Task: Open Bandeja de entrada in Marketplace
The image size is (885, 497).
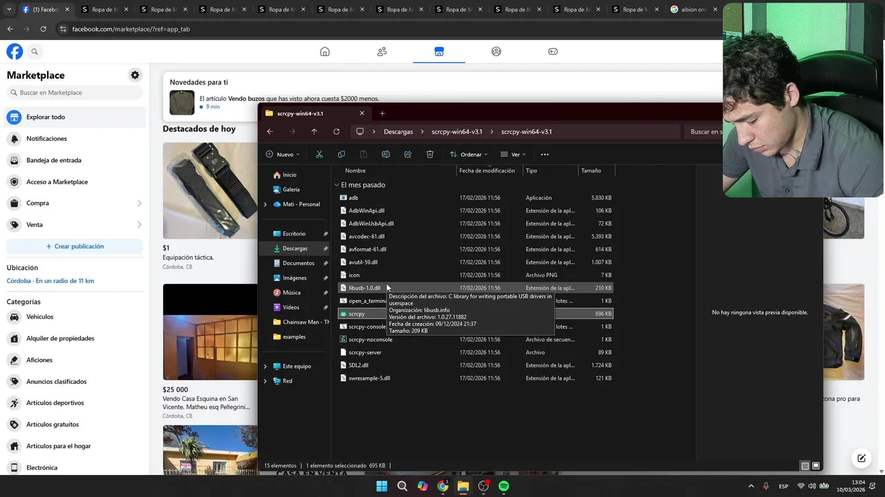Action: (x=75, y=160)
